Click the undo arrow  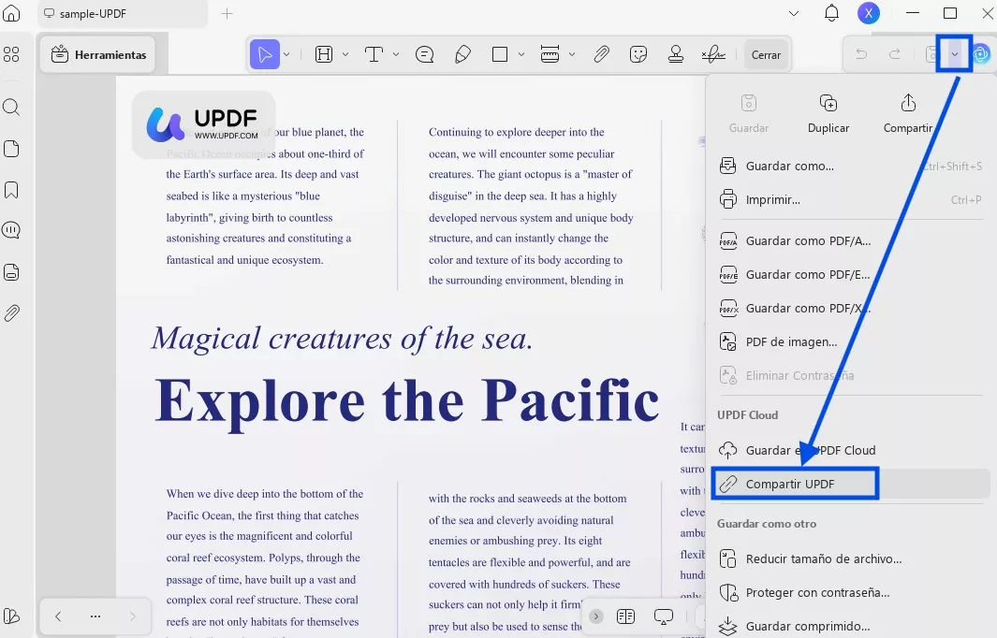861,54
